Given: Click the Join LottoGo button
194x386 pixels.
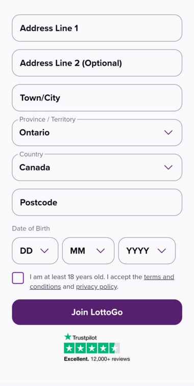Looking at the screenshot, I should (97, 312).
